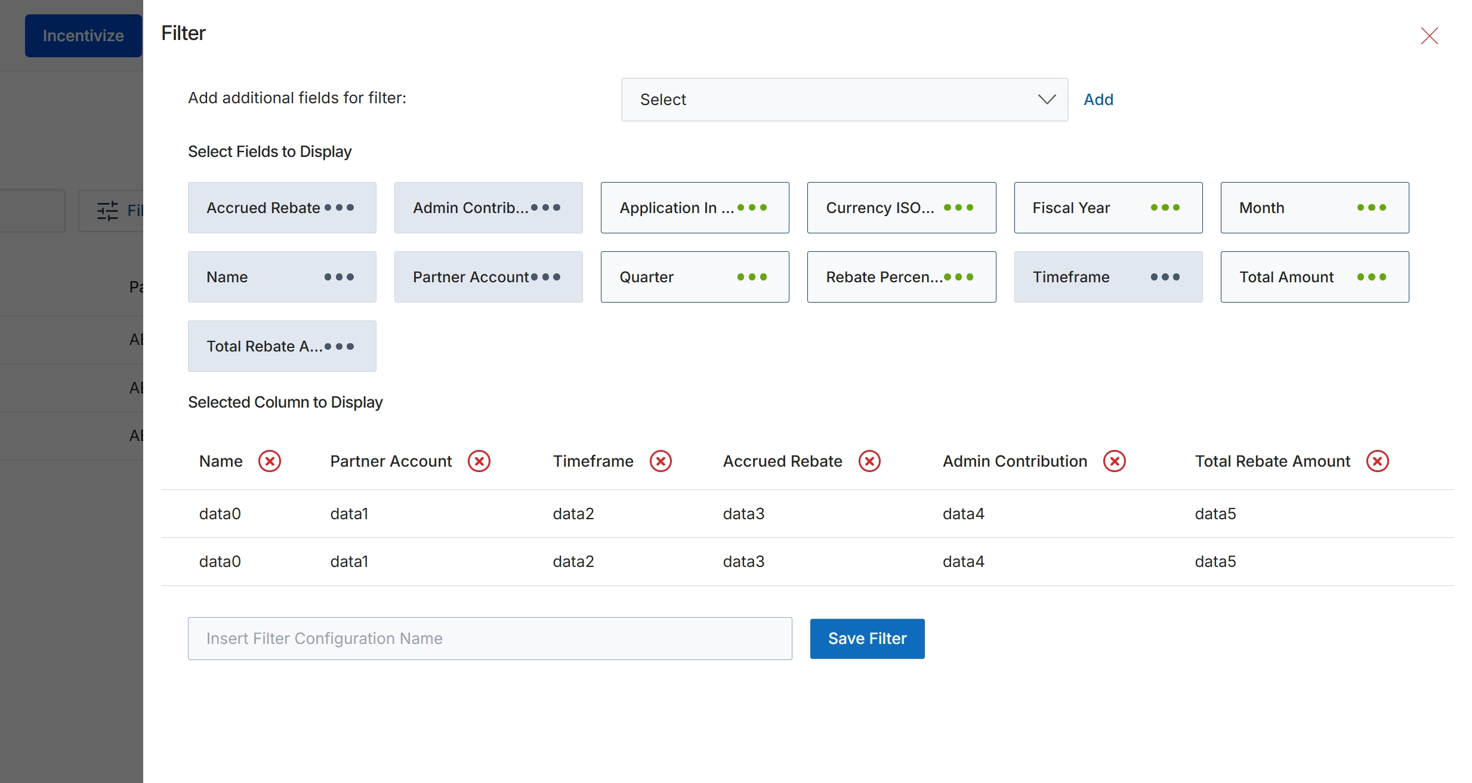Close the Filter panel with the X
1472x783 pixels.
click(x=1429, y=36)
